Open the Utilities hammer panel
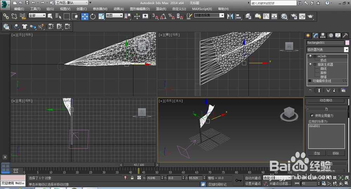This screenshot has height=189, width=351. click(x=345, y=35)
